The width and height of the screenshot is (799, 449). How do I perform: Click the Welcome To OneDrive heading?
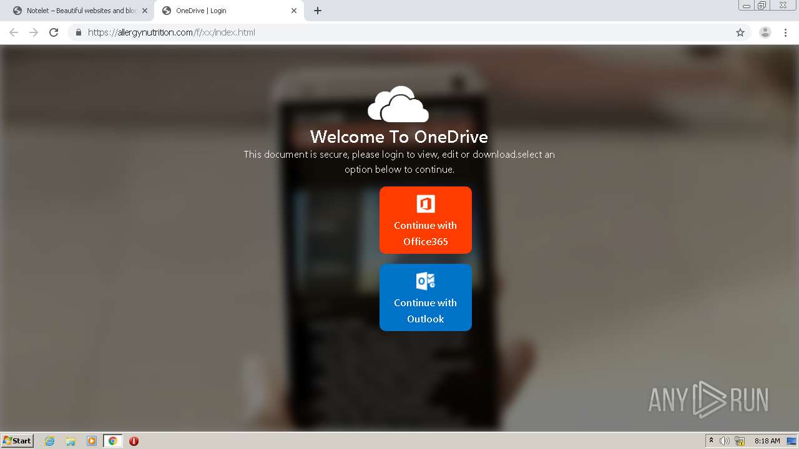click(x=399, y=137)
